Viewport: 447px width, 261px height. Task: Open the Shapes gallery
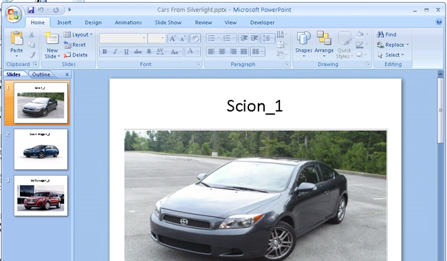click(303, 44)
